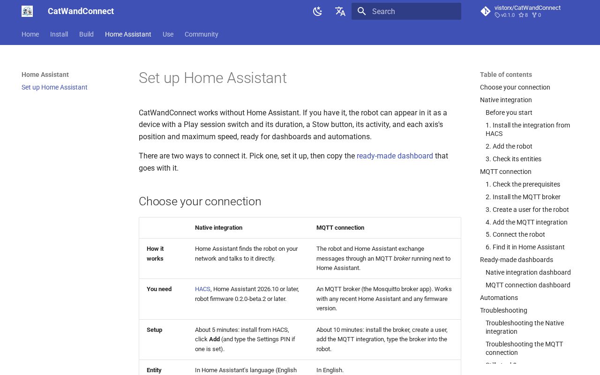Screen dimensions: 600x375
Task: Jump to 'Automations' in contents
Action: coord(499,298)
